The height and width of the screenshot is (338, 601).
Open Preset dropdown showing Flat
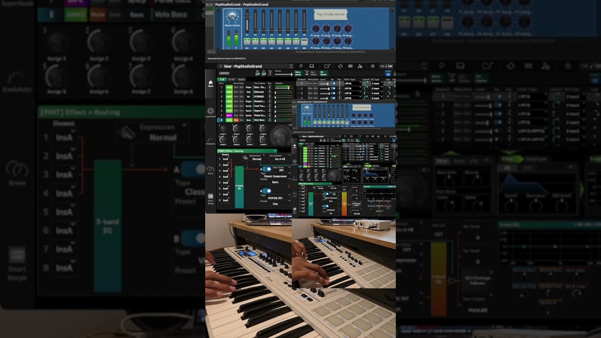[275, 203]
